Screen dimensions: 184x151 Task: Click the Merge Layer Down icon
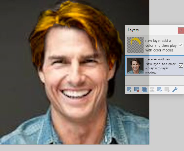152,90
